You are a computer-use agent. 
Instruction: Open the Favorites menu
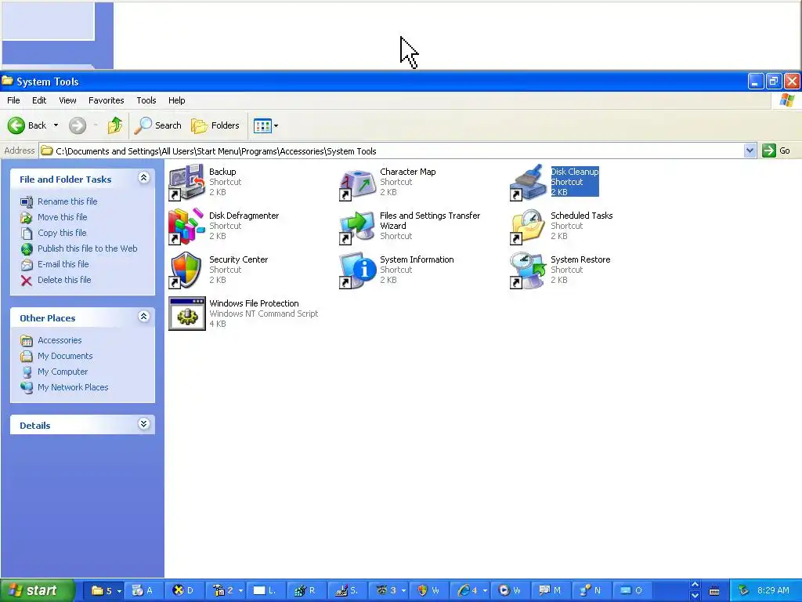107,100
